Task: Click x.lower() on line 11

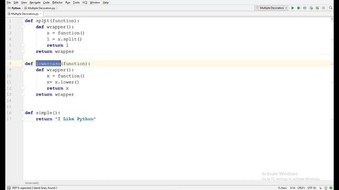Action: pyautogui.click(x=67, y=82)
